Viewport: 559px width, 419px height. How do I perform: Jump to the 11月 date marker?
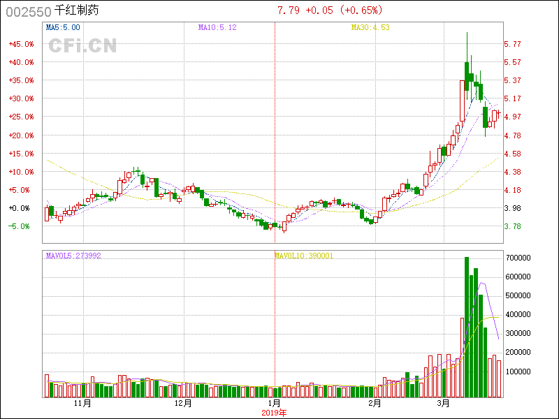point(82,404)
